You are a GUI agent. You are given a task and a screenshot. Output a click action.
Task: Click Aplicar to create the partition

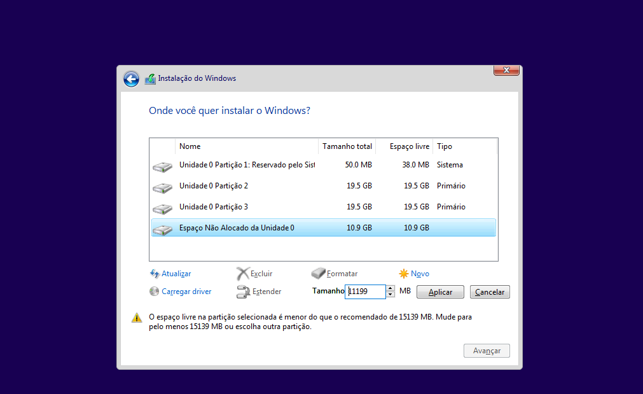(x=440, y=292)
